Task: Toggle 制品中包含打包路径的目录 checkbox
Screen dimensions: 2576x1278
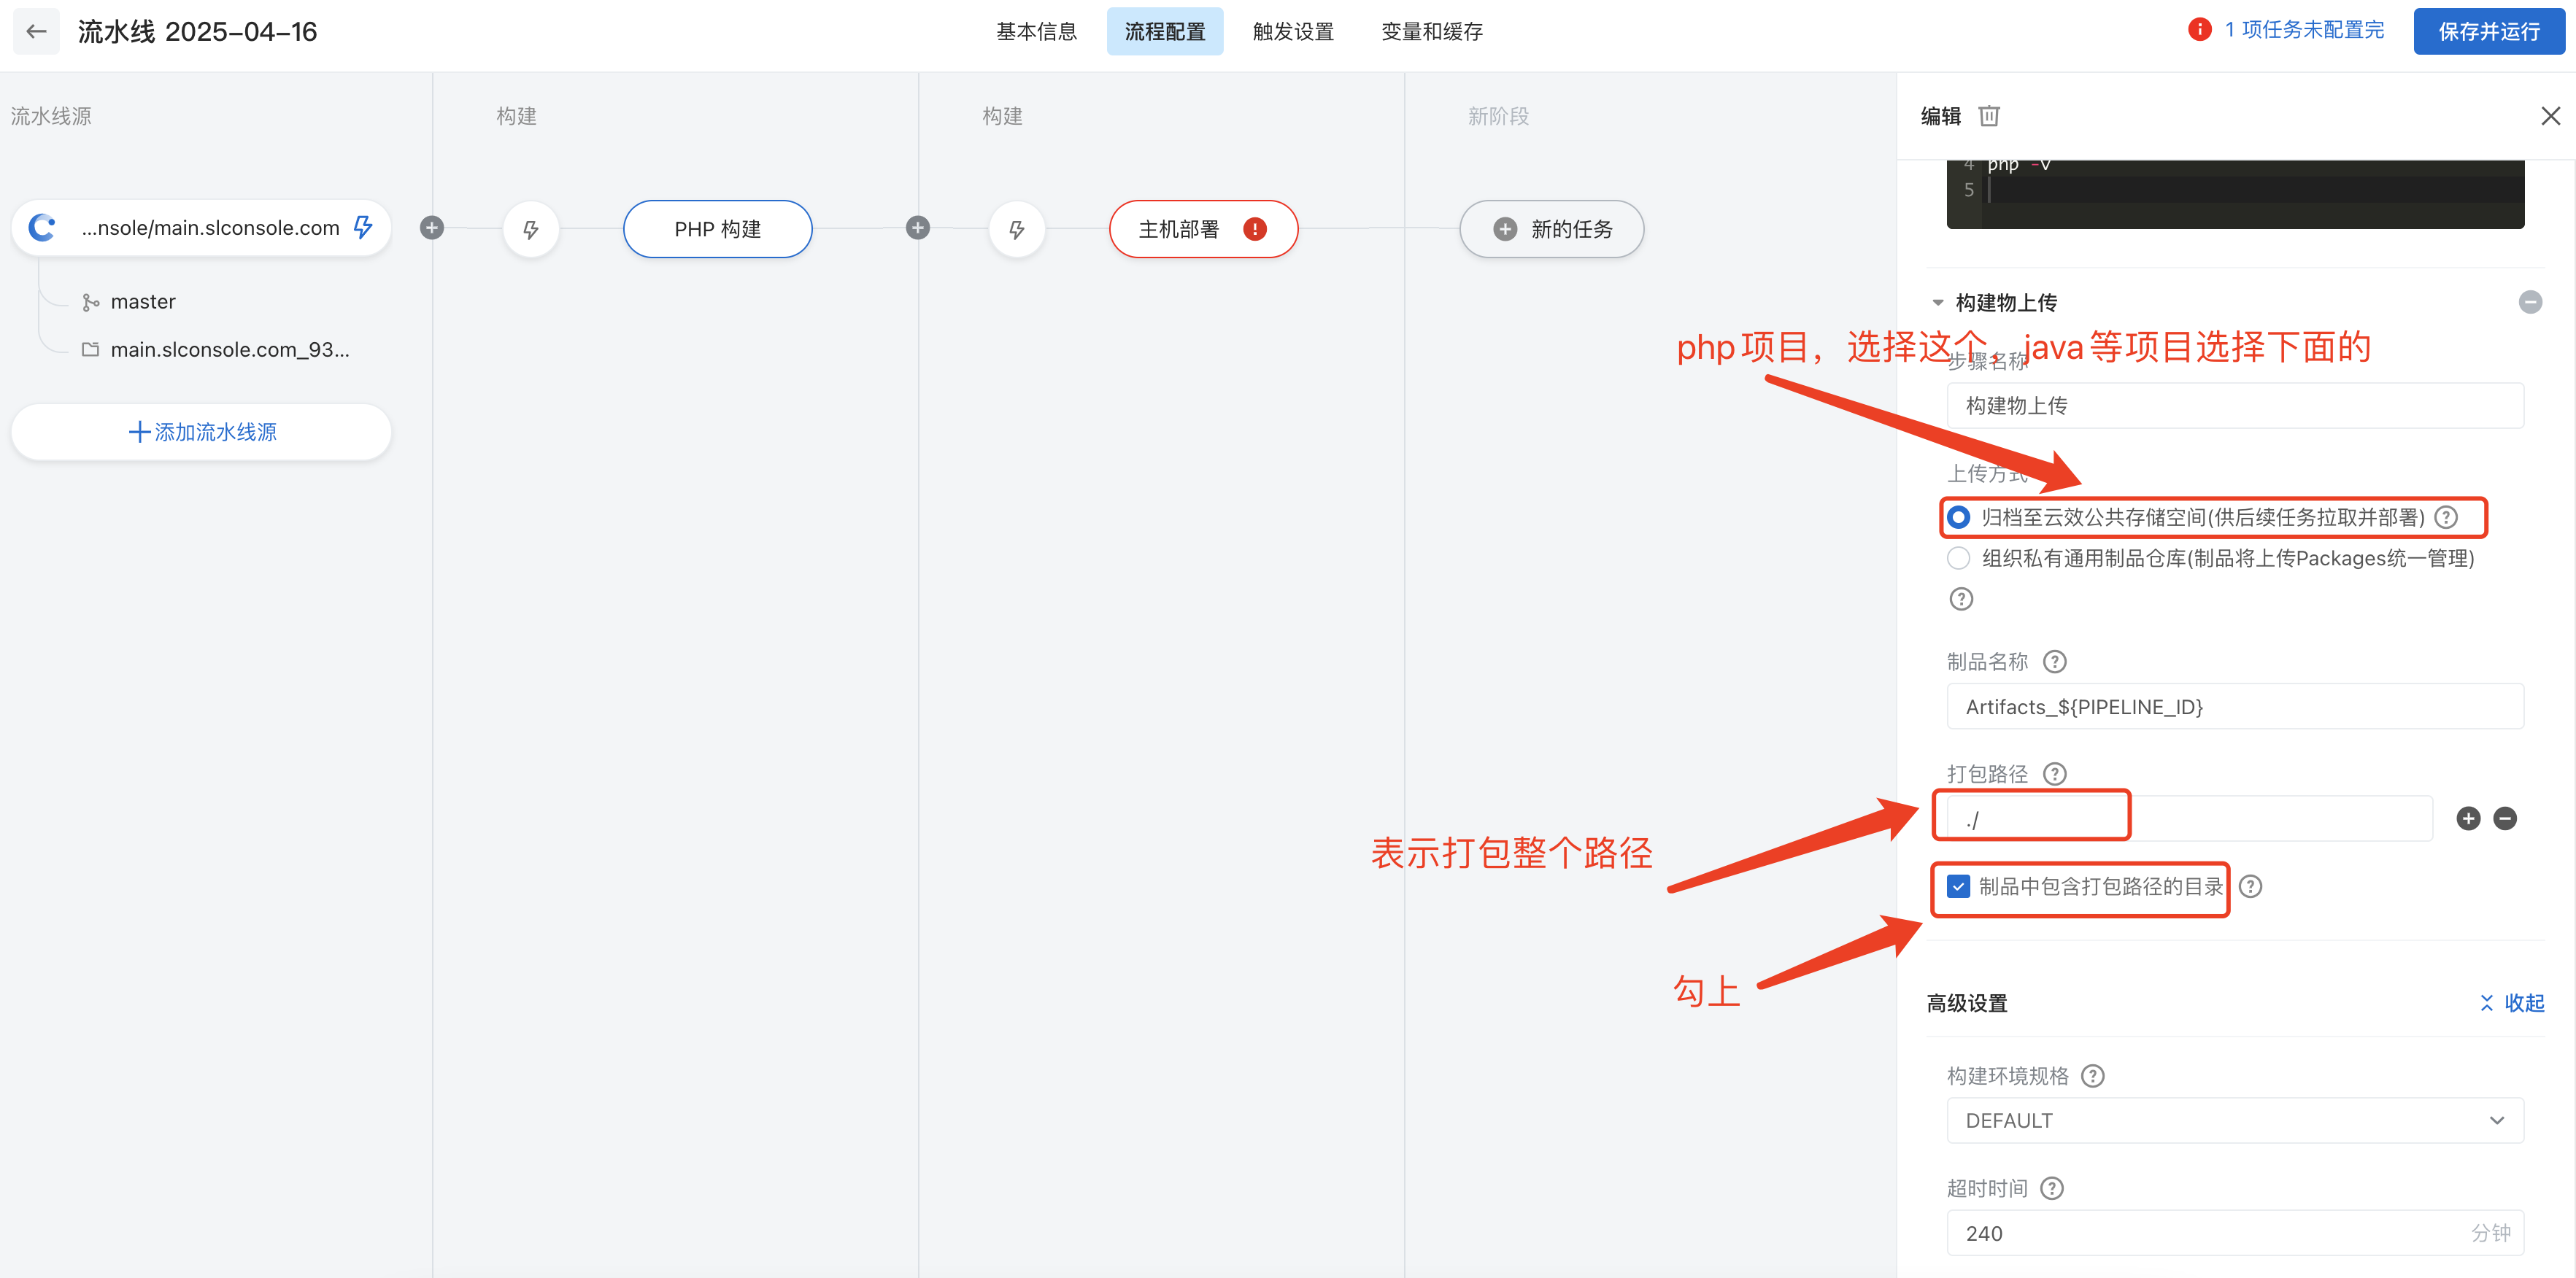Action: tap(1958, 886)
